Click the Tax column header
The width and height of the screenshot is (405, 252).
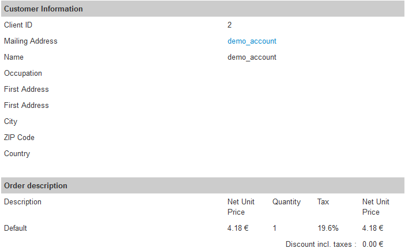pos(323,202)
